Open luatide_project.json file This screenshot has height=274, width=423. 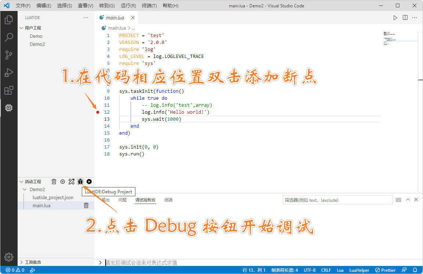point(53,197)
